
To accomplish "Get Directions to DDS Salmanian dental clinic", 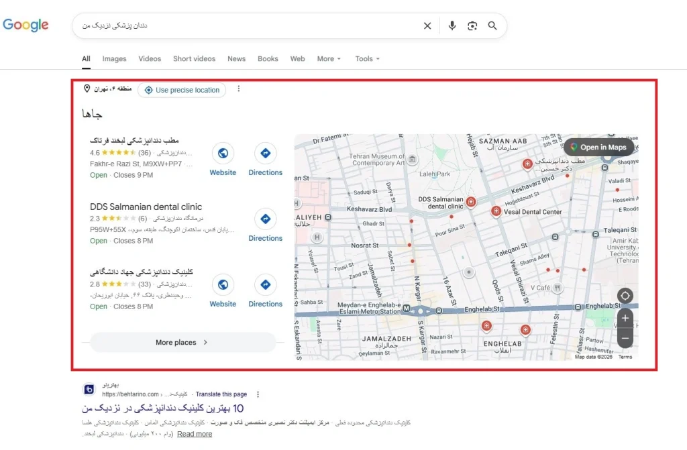I will [265, 225].
